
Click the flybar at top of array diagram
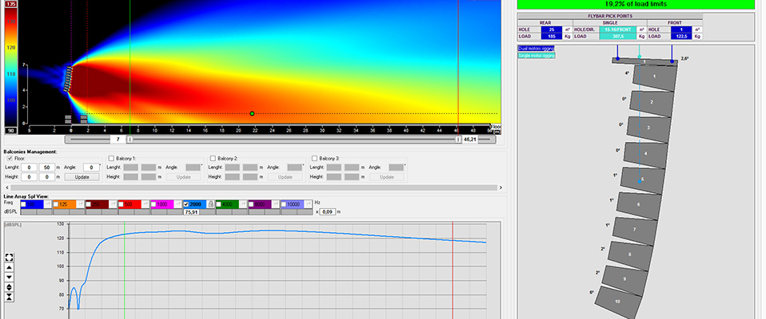pyautogui.click(x=644, y=61)
